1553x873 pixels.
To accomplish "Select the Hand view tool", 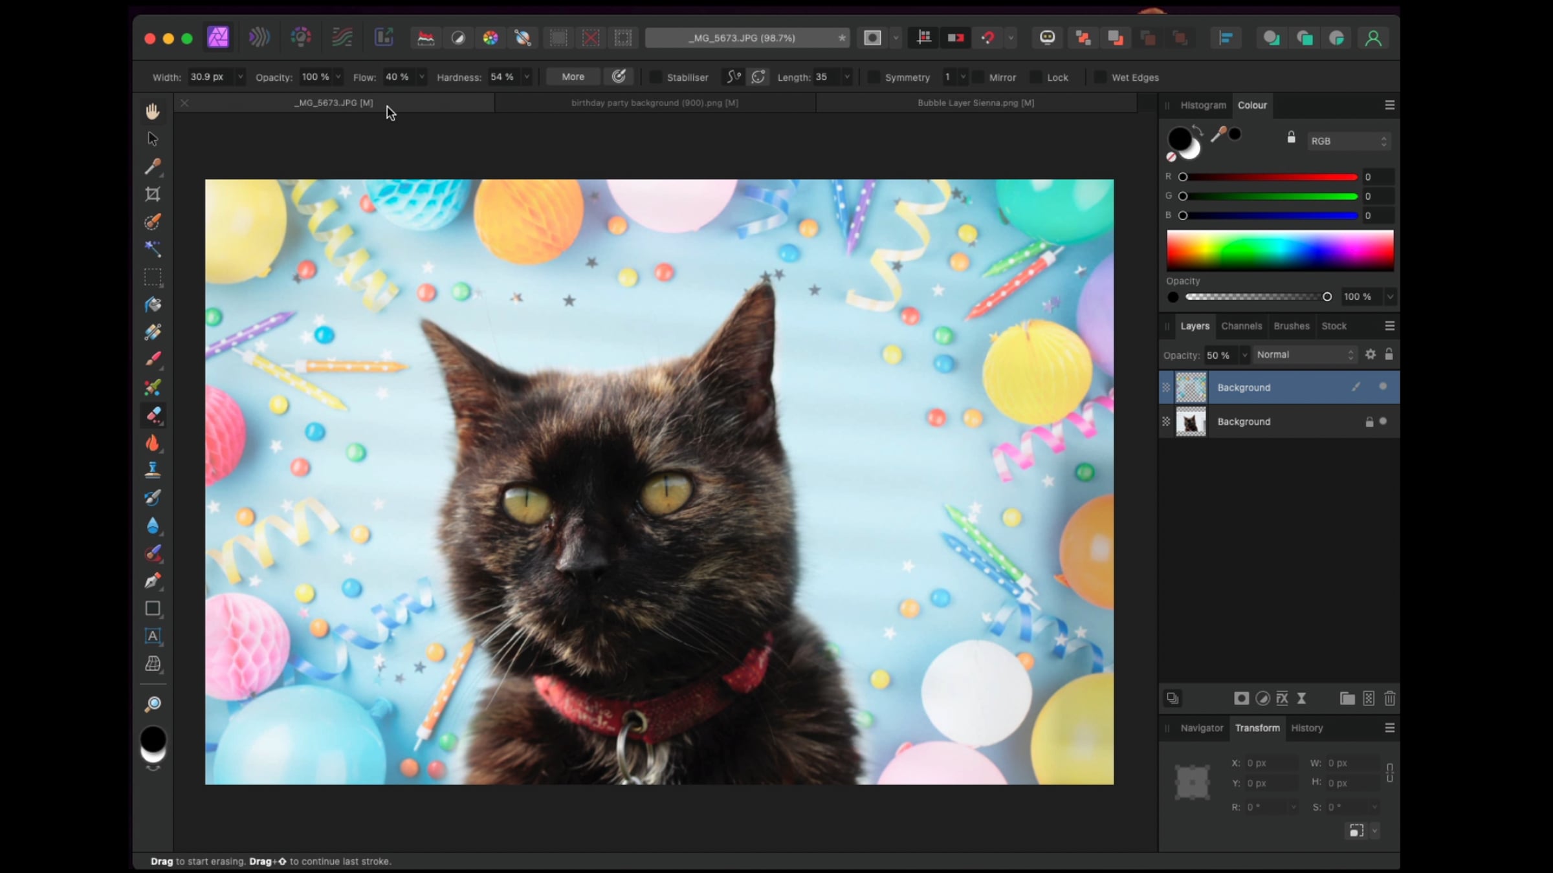I will (153, 111).
